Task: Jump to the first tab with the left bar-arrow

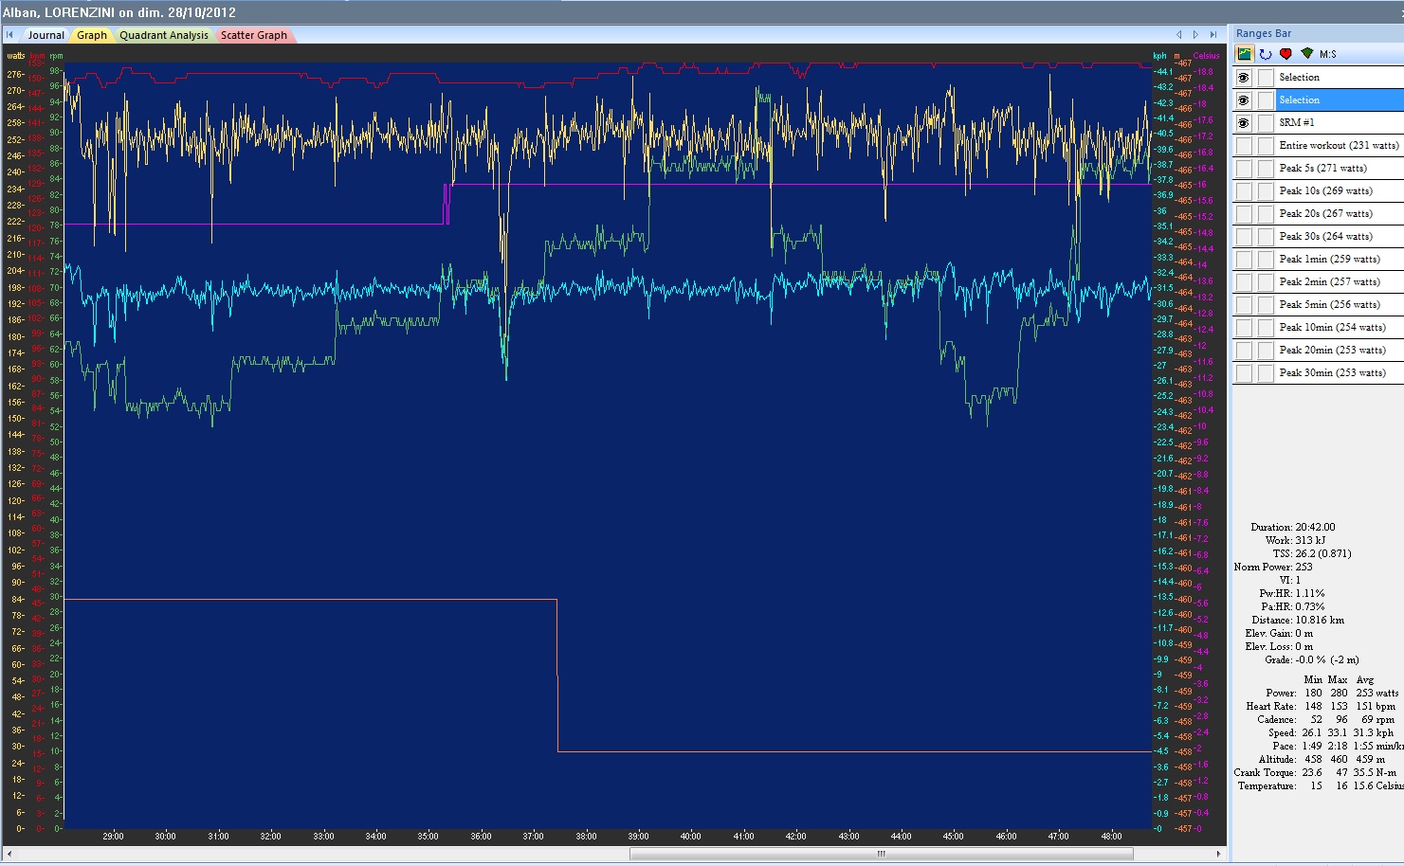Action: 10,35
